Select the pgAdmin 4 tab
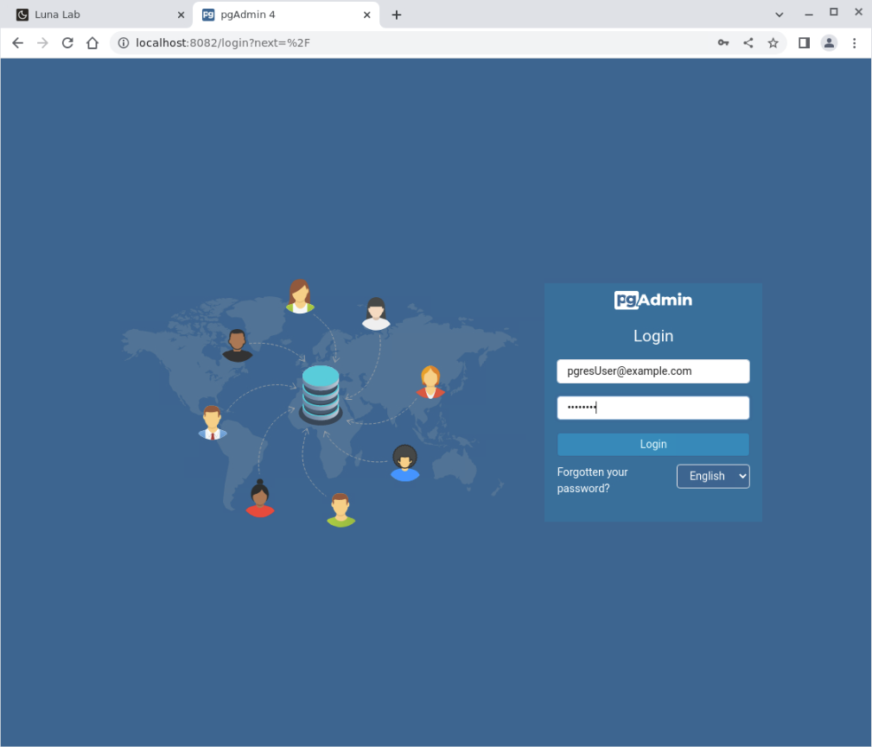This screenshot has width=872, height=747. (x=286, y=15)
